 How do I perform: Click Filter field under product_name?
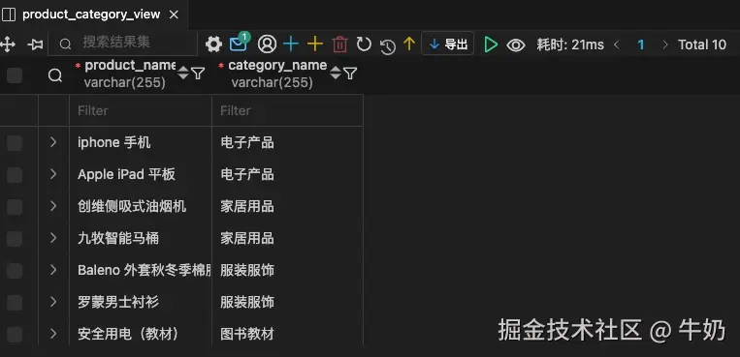click(141, 110)
